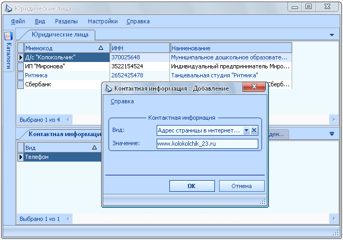
Task: Click Танцевальная студия "Ритмика" cell
Action: click(x=231, y=75)
